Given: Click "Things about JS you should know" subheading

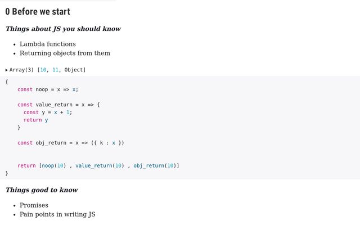Looking at the screenshot, I should pos(63,29).
